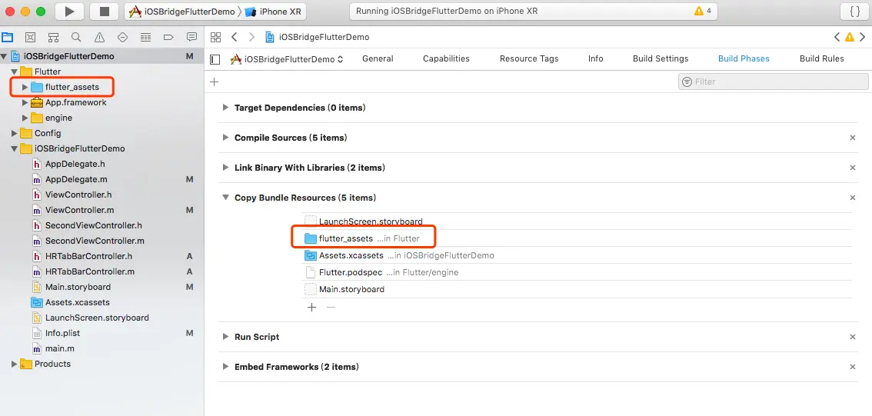Switch to the General tab
Viewport: 872px width, 416px height.
coord(378,58)
